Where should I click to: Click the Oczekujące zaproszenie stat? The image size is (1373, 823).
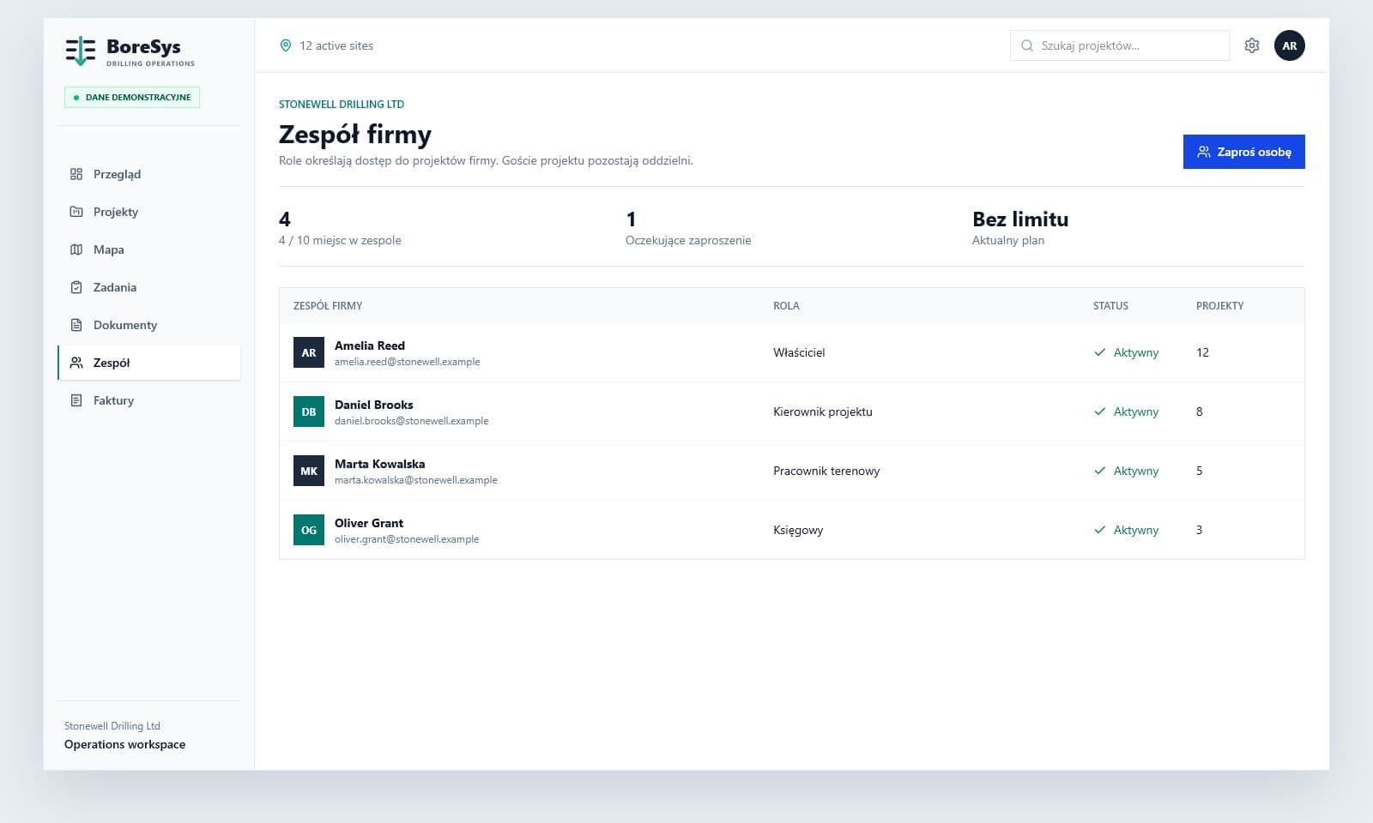coord(688,240)
